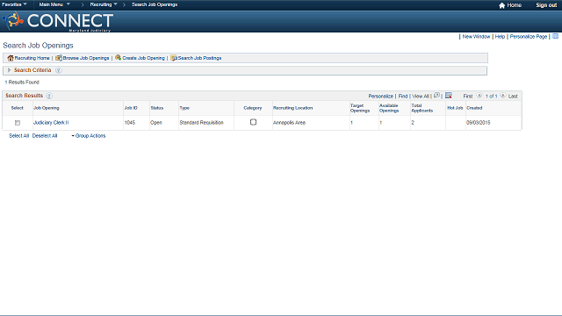The image size is (562, 316).
Task: Click the download to spreadsheet grid icon
Action: point(449,96)
